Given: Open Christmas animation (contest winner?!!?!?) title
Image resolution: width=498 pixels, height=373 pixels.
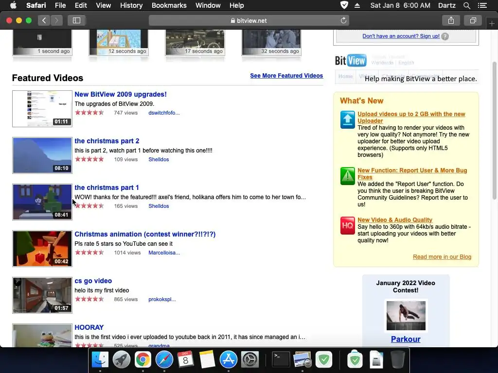Looking at the screenshot, I should point(145,234).
